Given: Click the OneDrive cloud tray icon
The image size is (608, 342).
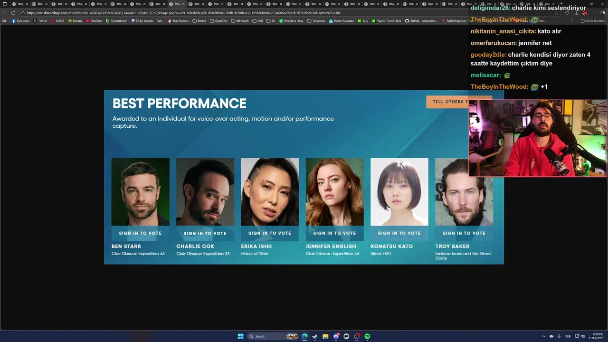Looking at the screenshot, I should tap(551, 336).
